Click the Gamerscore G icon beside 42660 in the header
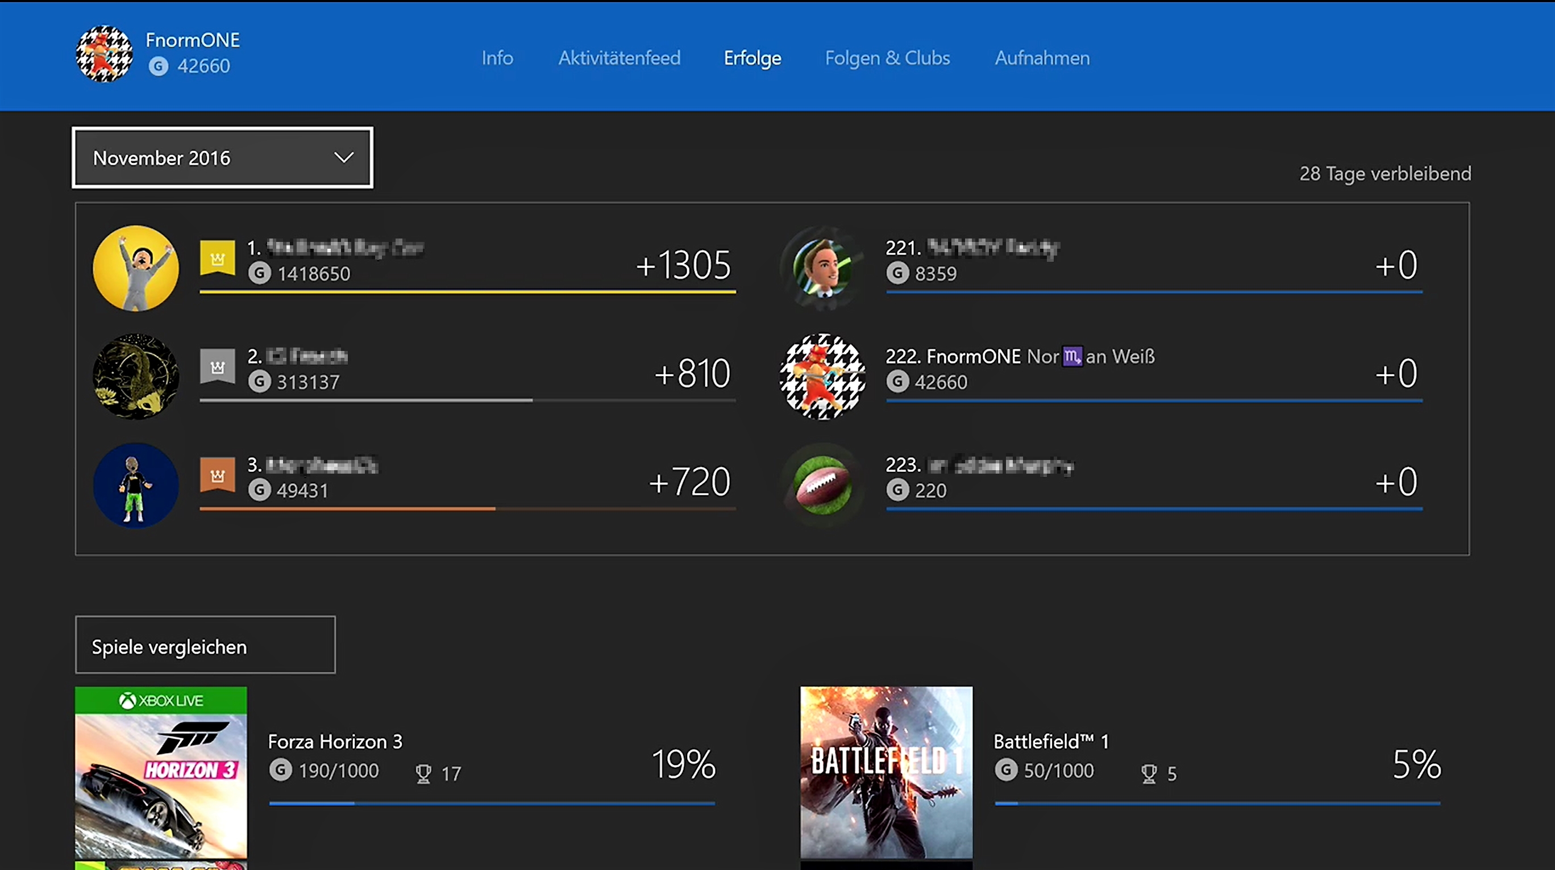The image size is (1555, 870). 158,66
